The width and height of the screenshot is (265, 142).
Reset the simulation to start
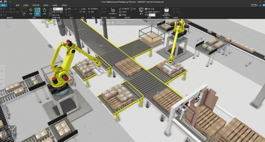(x=108, y=23)
